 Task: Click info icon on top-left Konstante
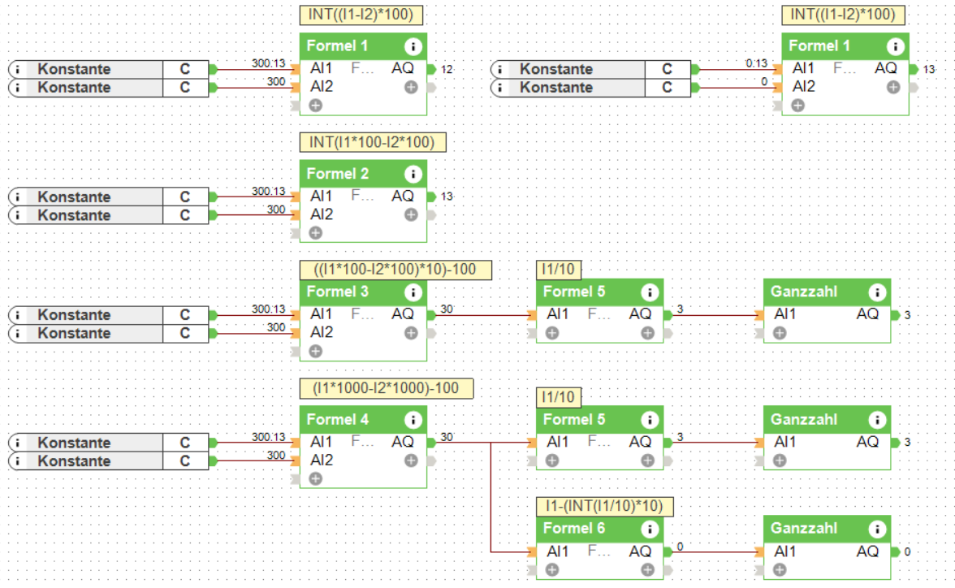coord(18,69)
